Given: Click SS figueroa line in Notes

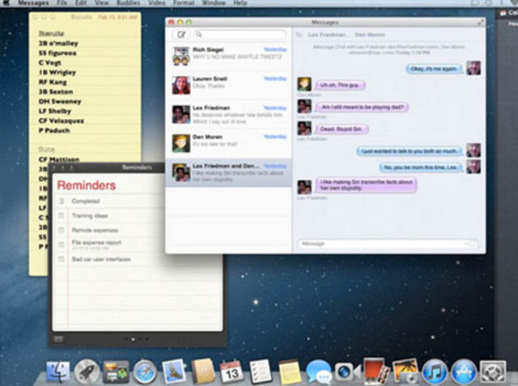Looking at the screenshot, I should pyautogui.click(x=57, y=53).
